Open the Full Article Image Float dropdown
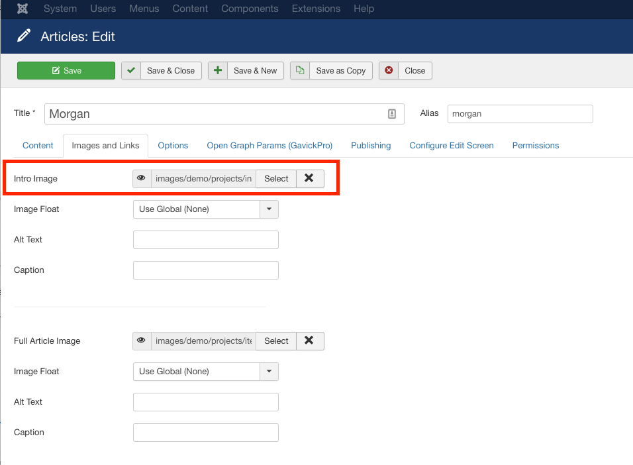633x465 pixels. pyautogui.click(x=269, y=372)
